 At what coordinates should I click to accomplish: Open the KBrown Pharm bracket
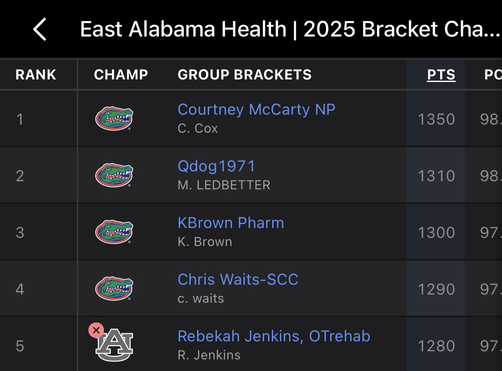tap(231, 223)
